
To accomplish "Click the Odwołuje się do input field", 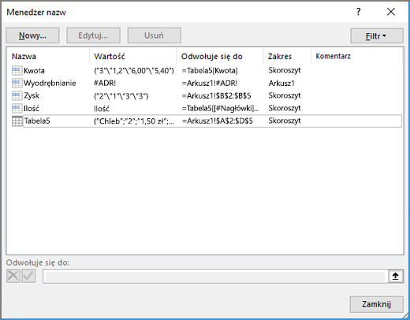I will pos(215,277).
